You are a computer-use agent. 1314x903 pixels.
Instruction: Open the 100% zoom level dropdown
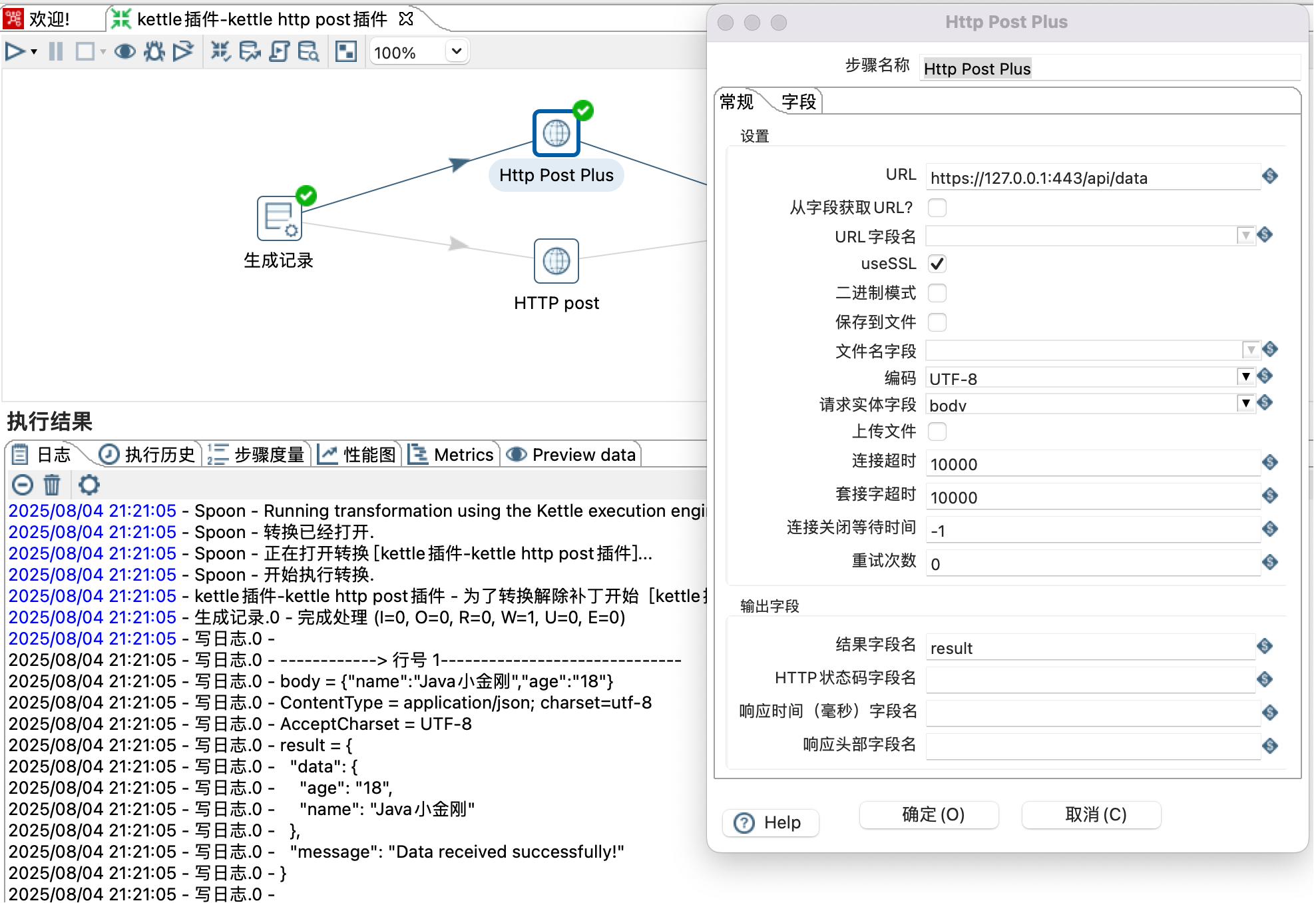click(456, 51)
